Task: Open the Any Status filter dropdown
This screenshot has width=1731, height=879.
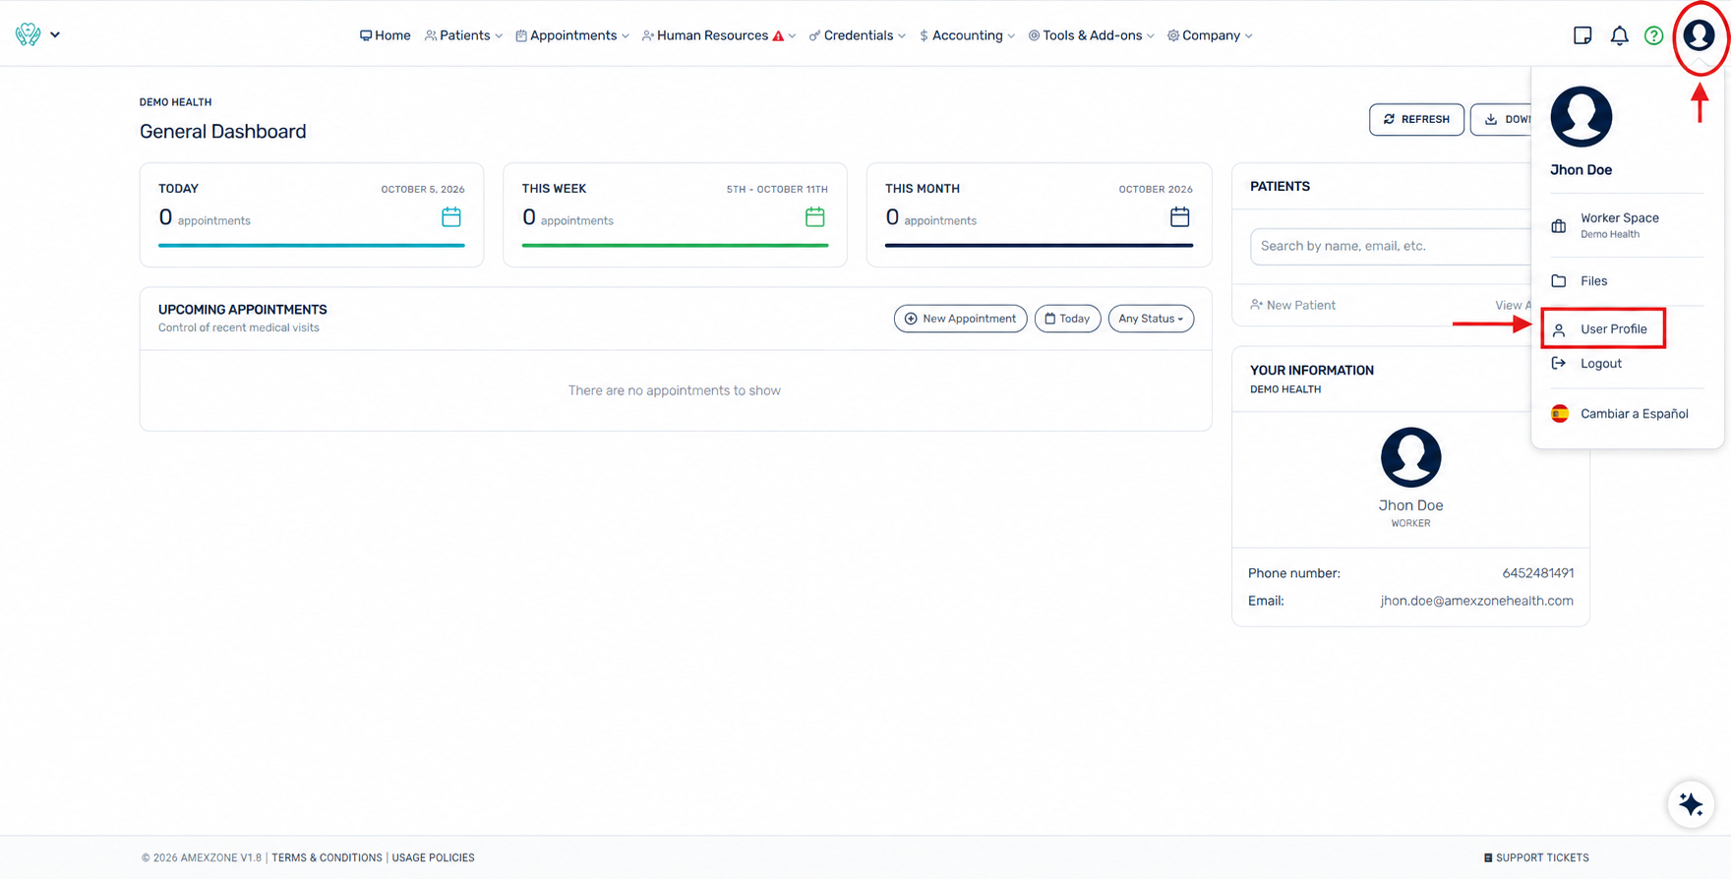Action: (x=1151, y=319)
